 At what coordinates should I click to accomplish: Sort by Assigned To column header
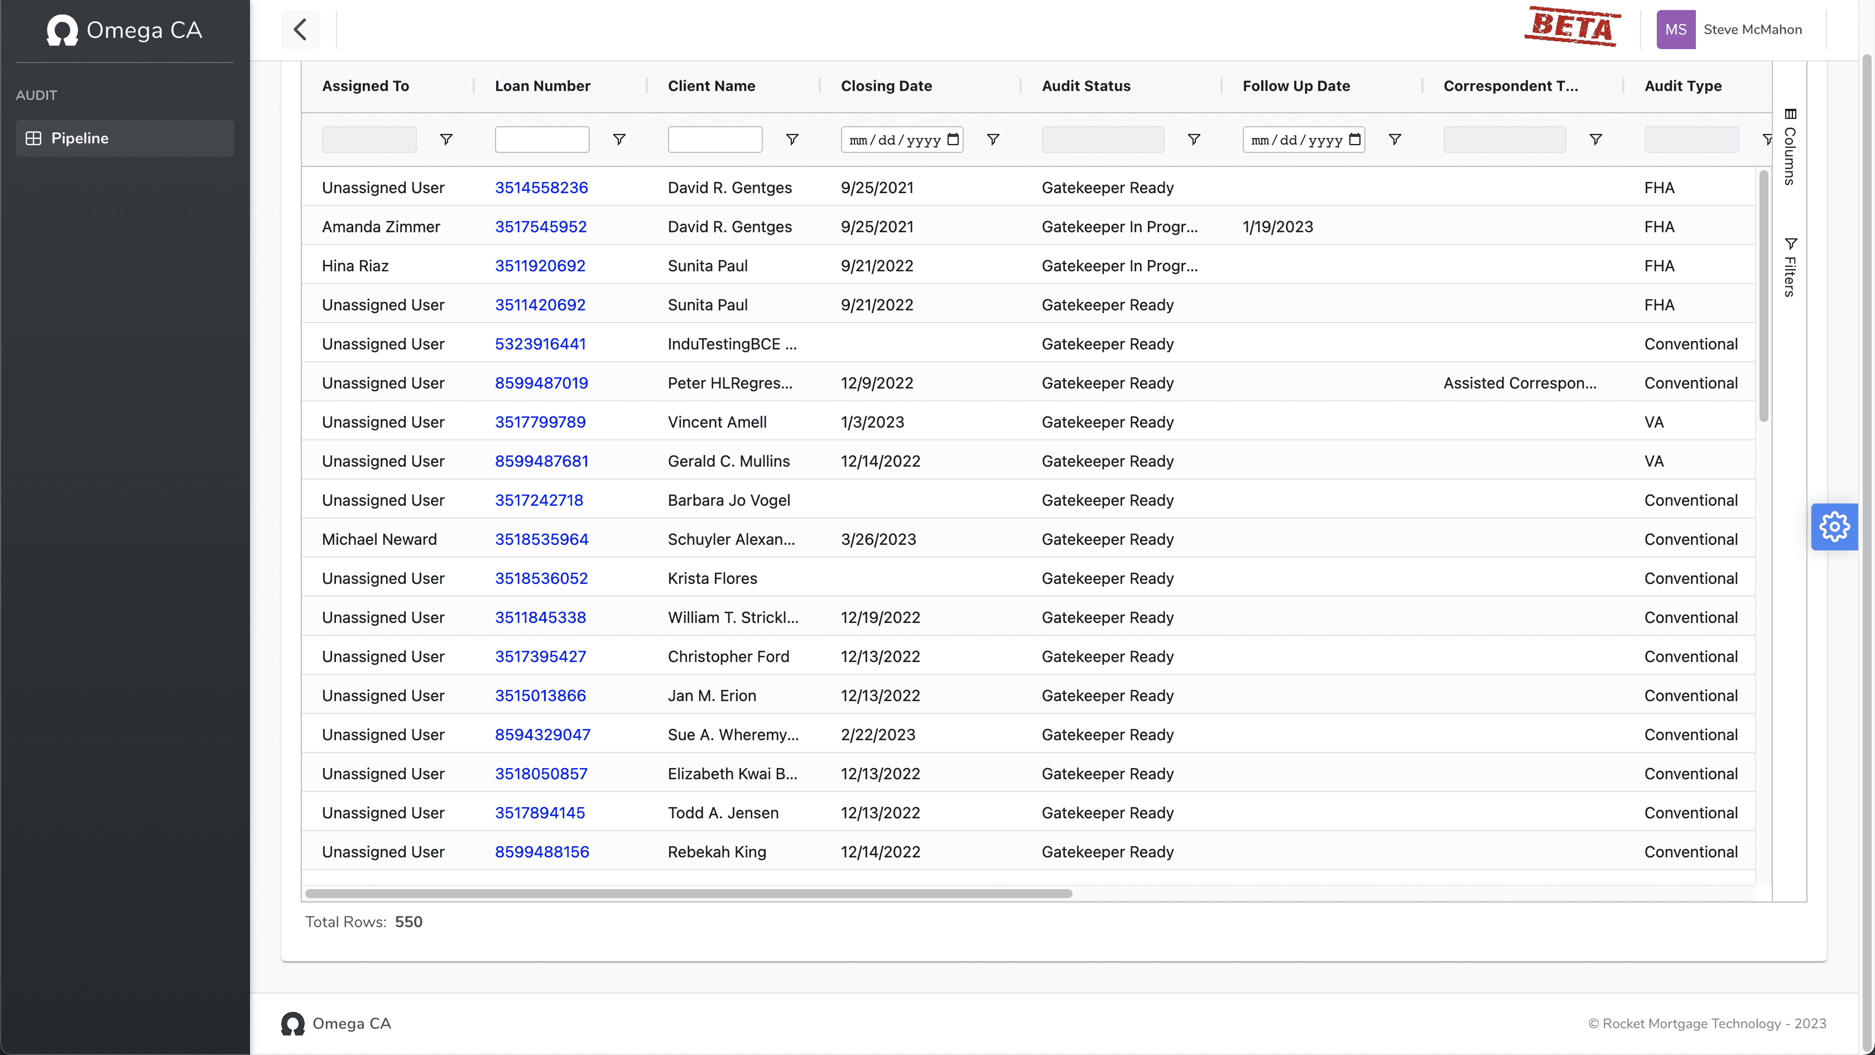tap(366, 86)
